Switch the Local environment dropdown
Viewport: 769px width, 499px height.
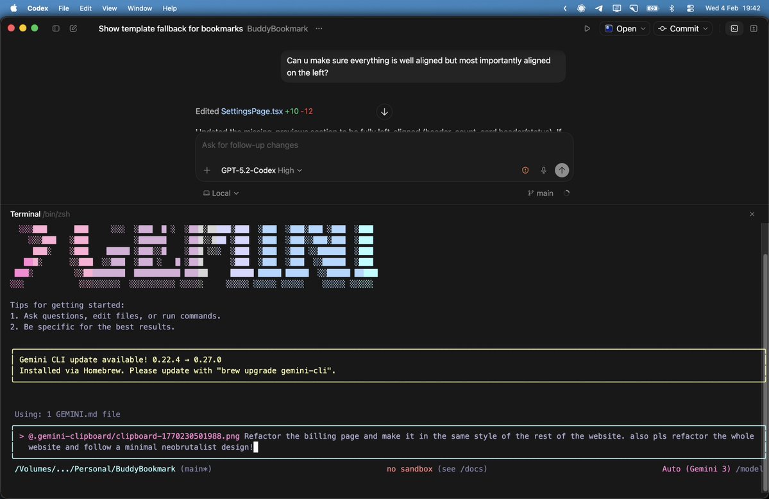[x=221, y=193]
